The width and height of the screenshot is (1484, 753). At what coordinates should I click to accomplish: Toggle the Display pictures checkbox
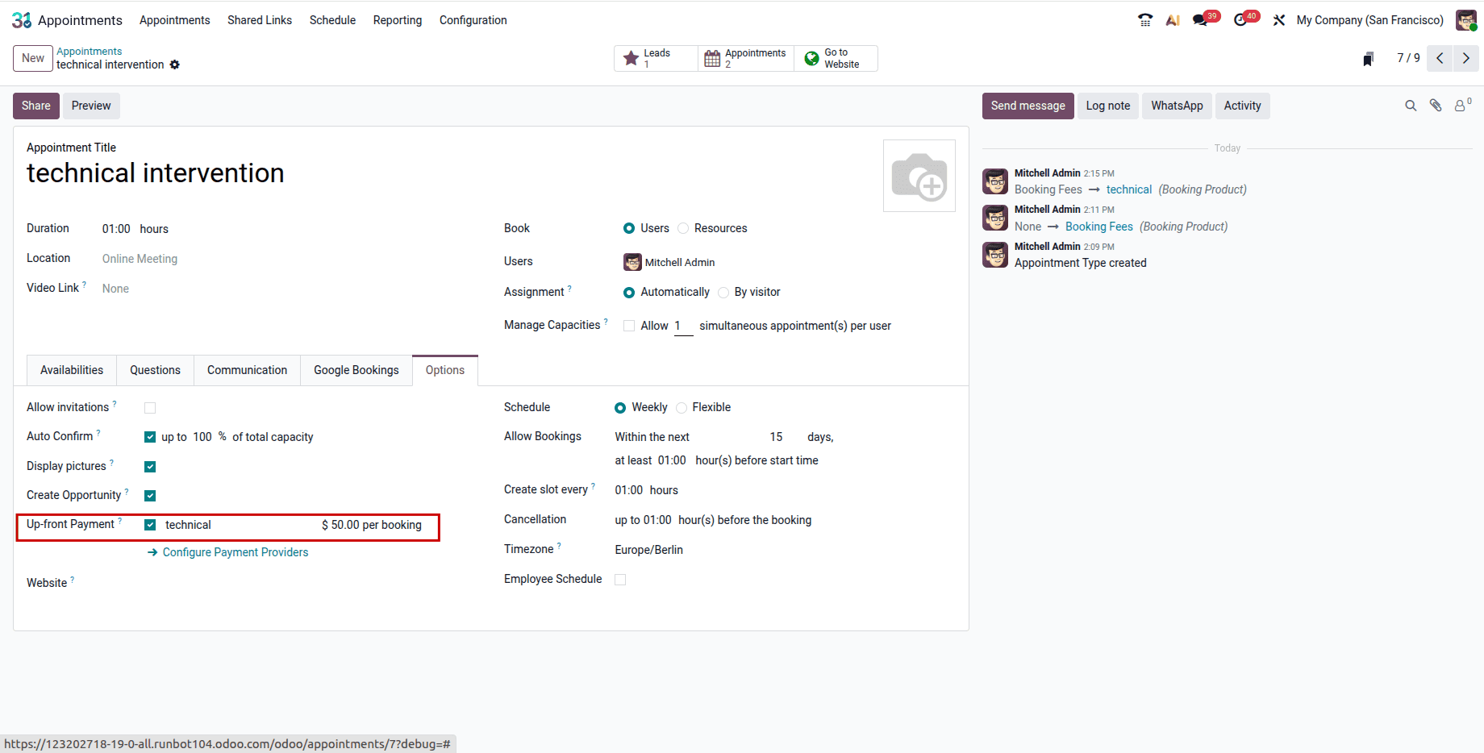(150, 467)
